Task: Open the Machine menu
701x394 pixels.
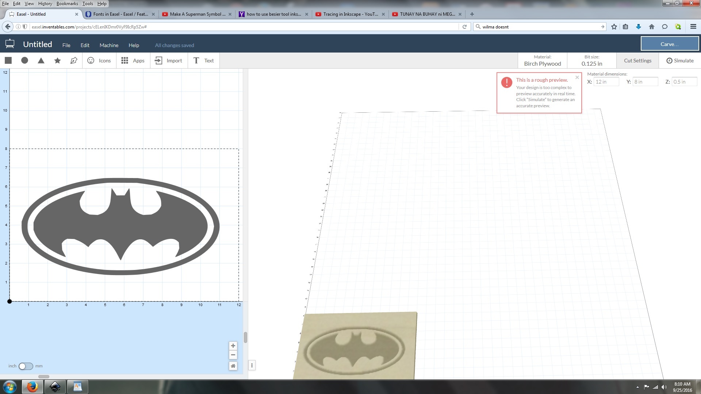Action: tap(109, 45)
